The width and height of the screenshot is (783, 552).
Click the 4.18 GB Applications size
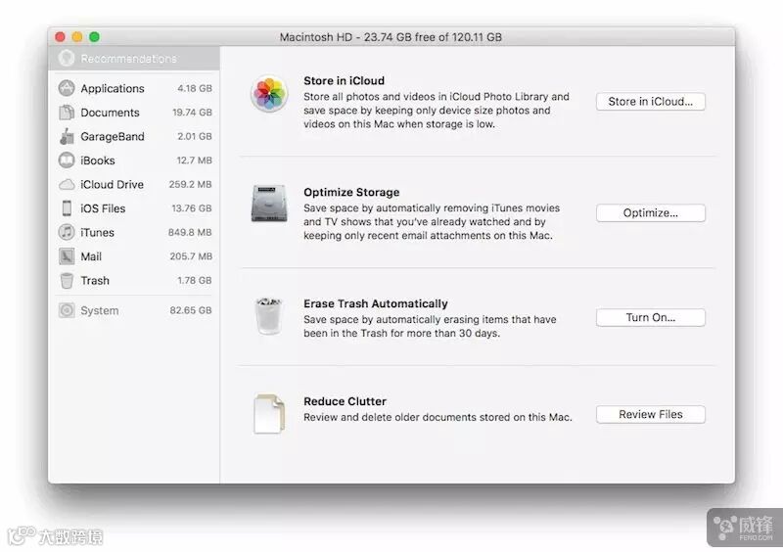194,88
